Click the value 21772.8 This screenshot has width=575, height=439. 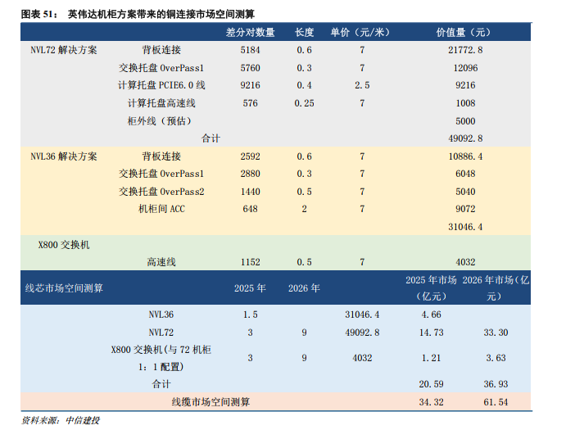click(x=464, y=50)
